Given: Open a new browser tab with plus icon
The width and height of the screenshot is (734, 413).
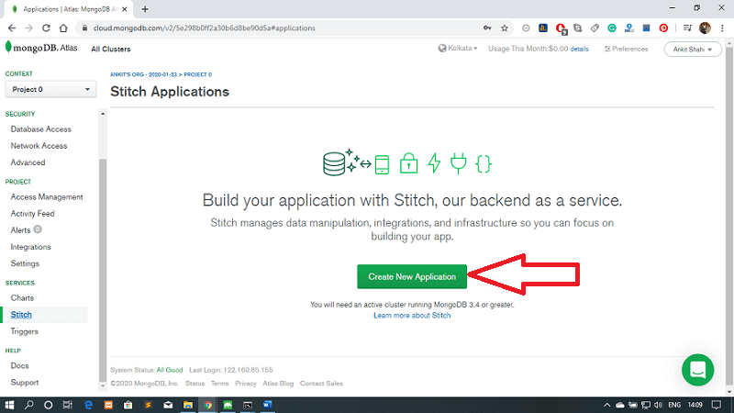Looking at the screenshot, I should (145, 9).
